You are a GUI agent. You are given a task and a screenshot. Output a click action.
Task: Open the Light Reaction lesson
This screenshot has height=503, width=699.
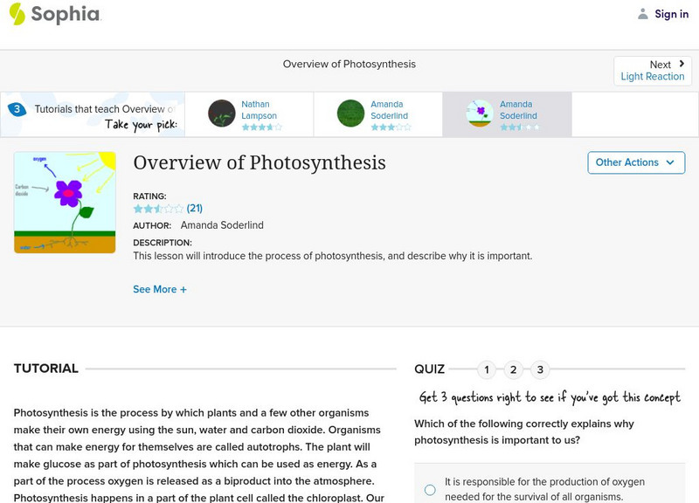(x=653, y=77)
